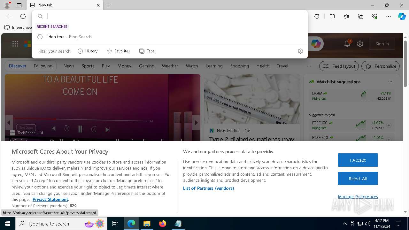Click Import favorites bookmark bar item

point(18,27)
